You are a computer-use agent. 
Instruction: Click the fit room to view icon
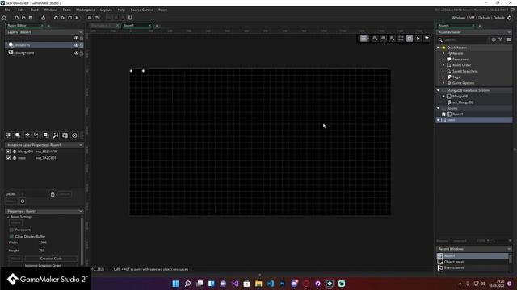[x=401, y=39]
